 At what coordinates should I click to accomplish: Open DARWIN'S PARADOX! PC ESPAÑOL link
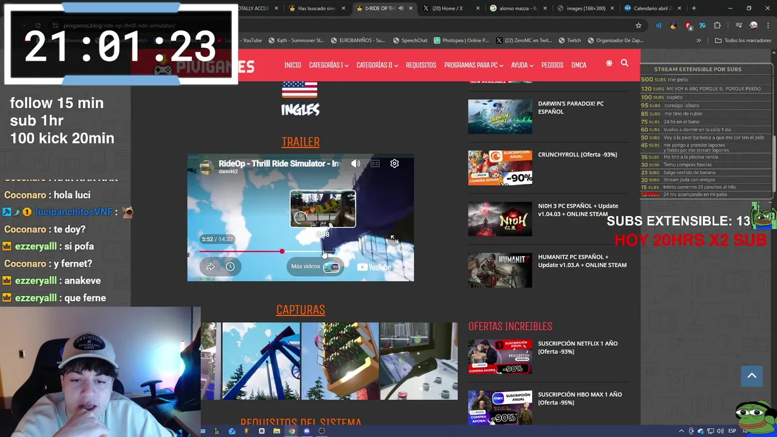571,107
